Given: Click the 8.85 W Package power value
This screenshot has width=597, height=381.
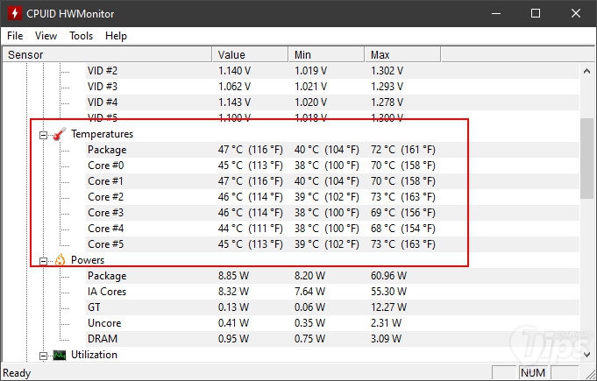Looking at the screenshot, I should pos(233,276).
